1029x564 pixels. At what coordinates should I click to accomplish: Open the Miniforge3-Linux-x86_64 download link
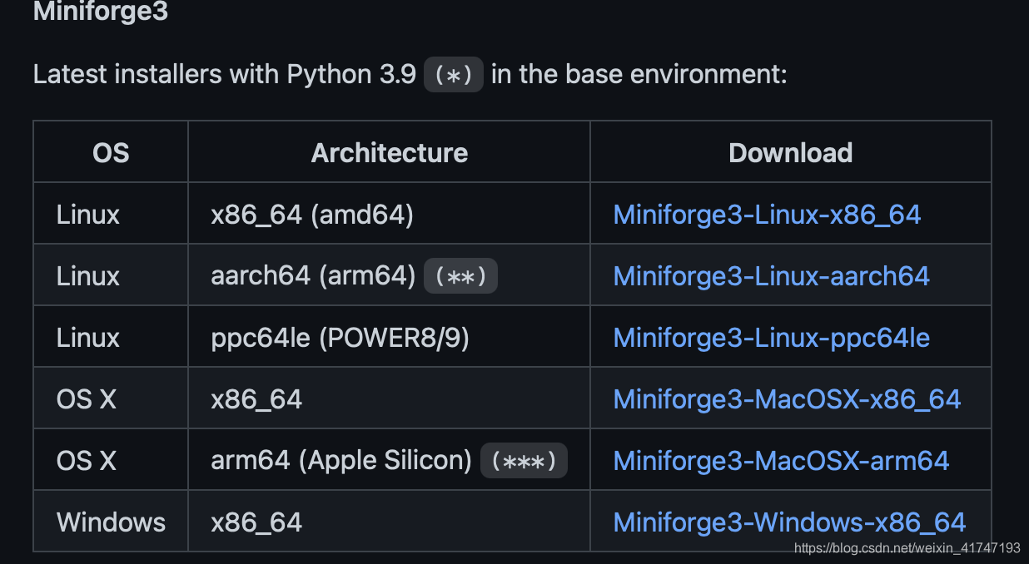tap(767, 215)
